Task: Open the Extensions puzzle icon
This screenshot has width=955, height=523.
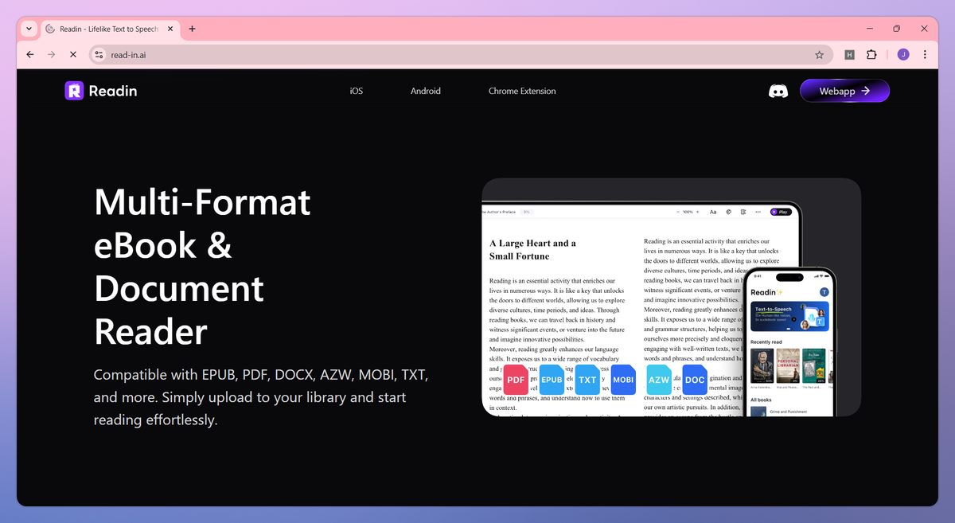Action: 871,55
